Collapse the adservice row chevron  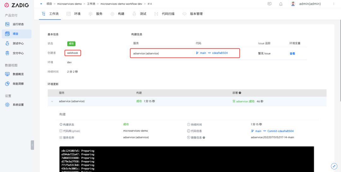coord(52,101)
